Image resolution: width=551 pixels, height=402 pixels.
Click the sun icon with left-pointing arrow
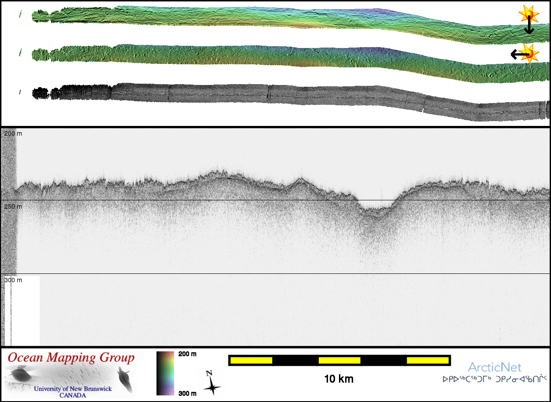pos(529,54)
